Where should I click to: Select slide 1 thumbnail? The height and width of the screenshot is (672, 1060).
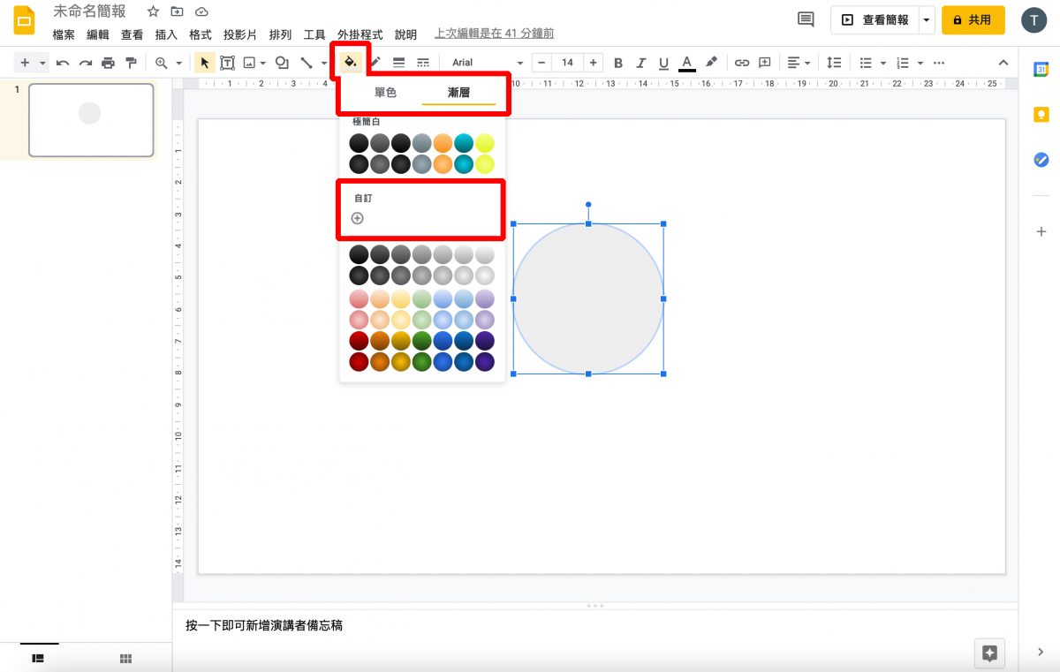click(91, 120)
